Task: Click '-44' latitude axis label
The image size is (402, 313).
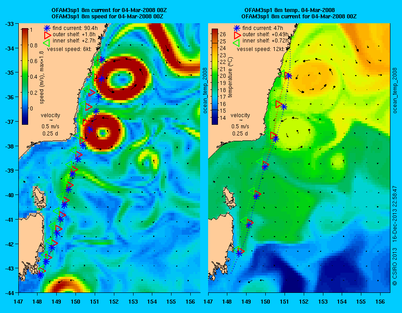Action: pos(9,292)
